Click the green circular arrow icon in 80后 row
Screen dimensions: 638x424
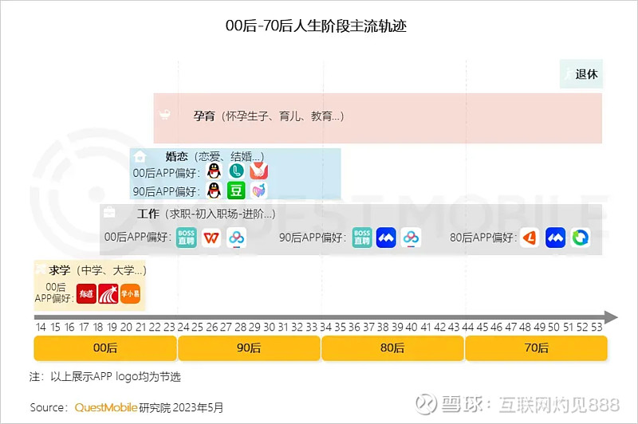[x=581, y=238]
